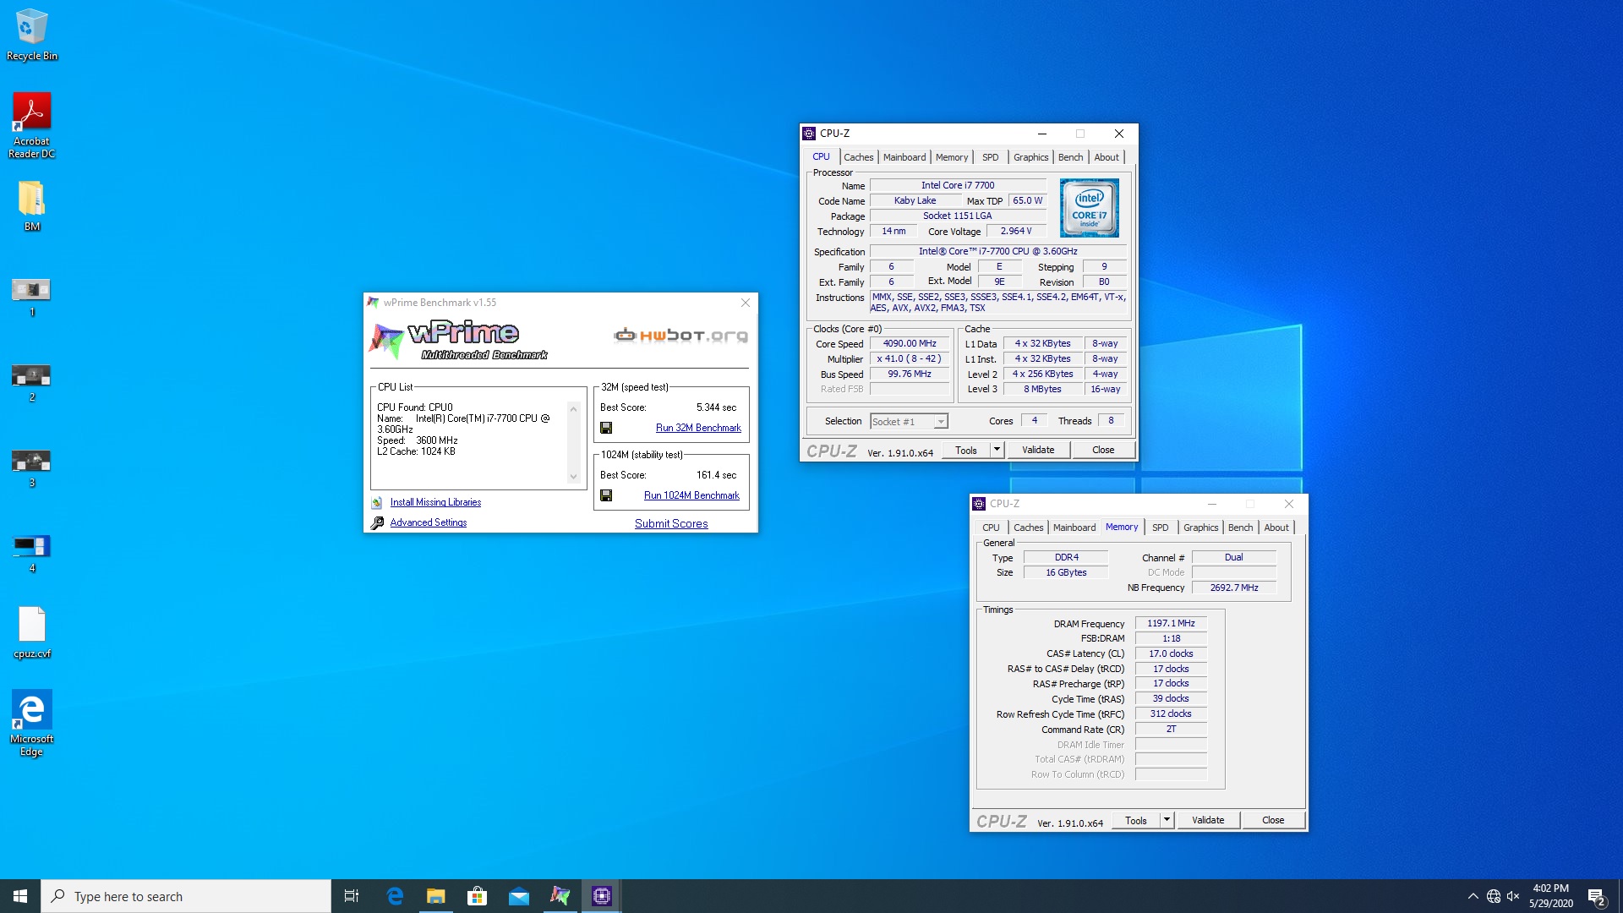The image size is (1623, 913).
Task: Select desktop image file named 4
Action: click(x=31, y=554)
